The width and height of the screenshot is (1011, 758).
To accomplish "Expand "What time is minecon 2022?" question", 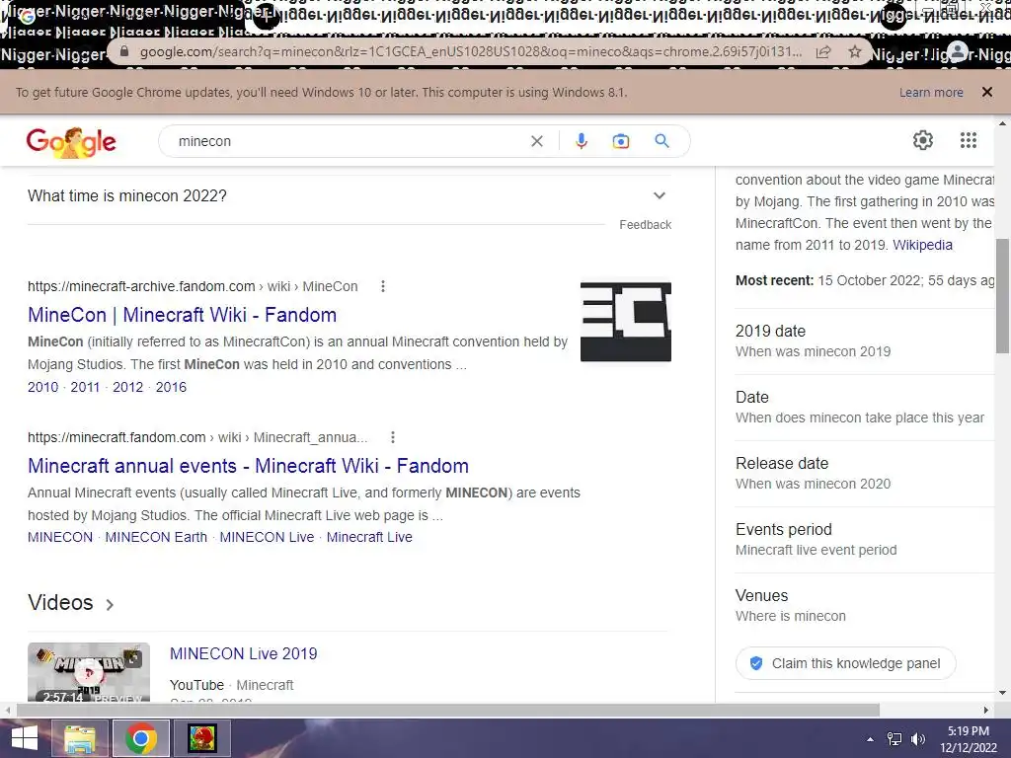I will pos(349,196).
